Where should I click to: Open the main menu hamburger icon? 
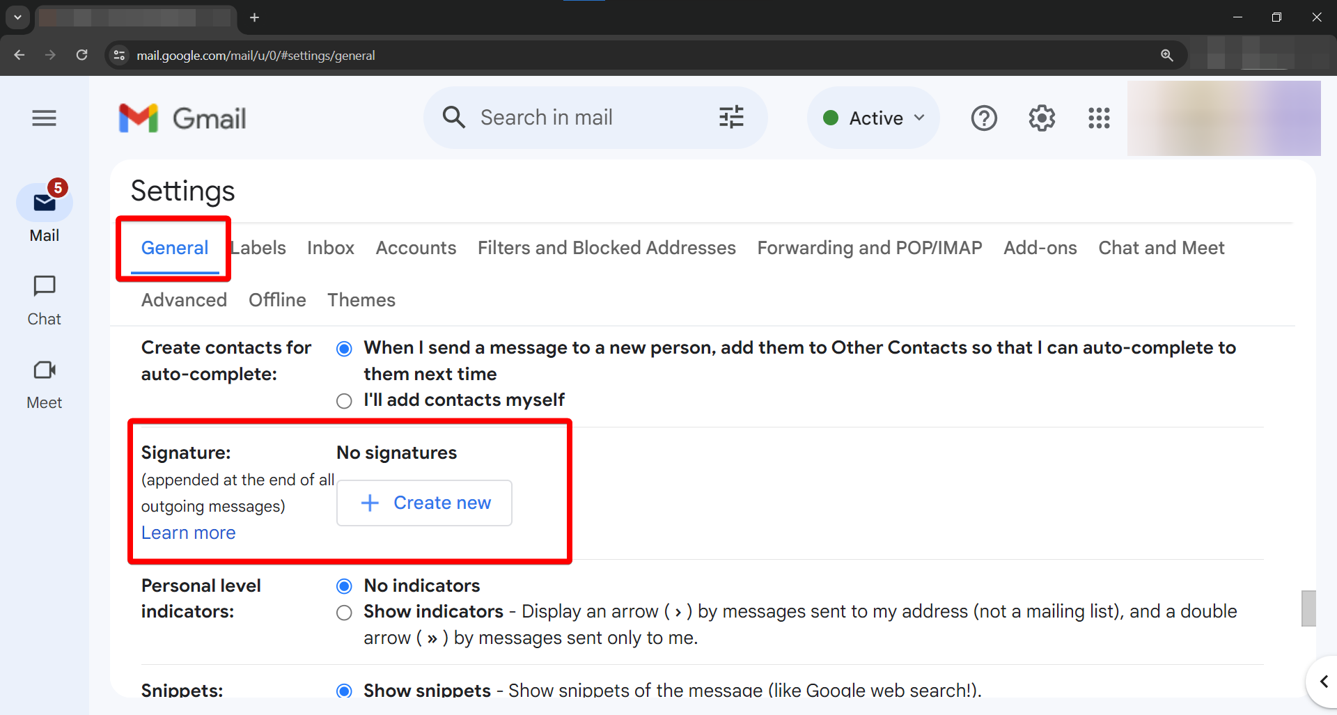tap(44, 118)
